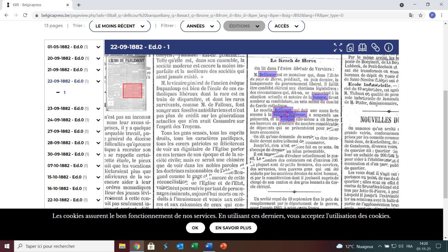Click the translate page icon in address bar
Image resolution: width=448 pixels, height=252 pixels.
(411, 15)
